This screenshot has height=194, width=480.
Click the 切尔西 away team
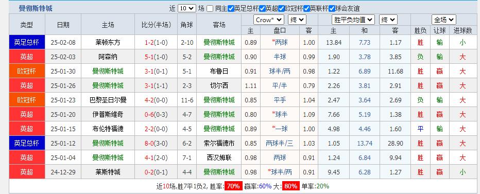(219, 85)
